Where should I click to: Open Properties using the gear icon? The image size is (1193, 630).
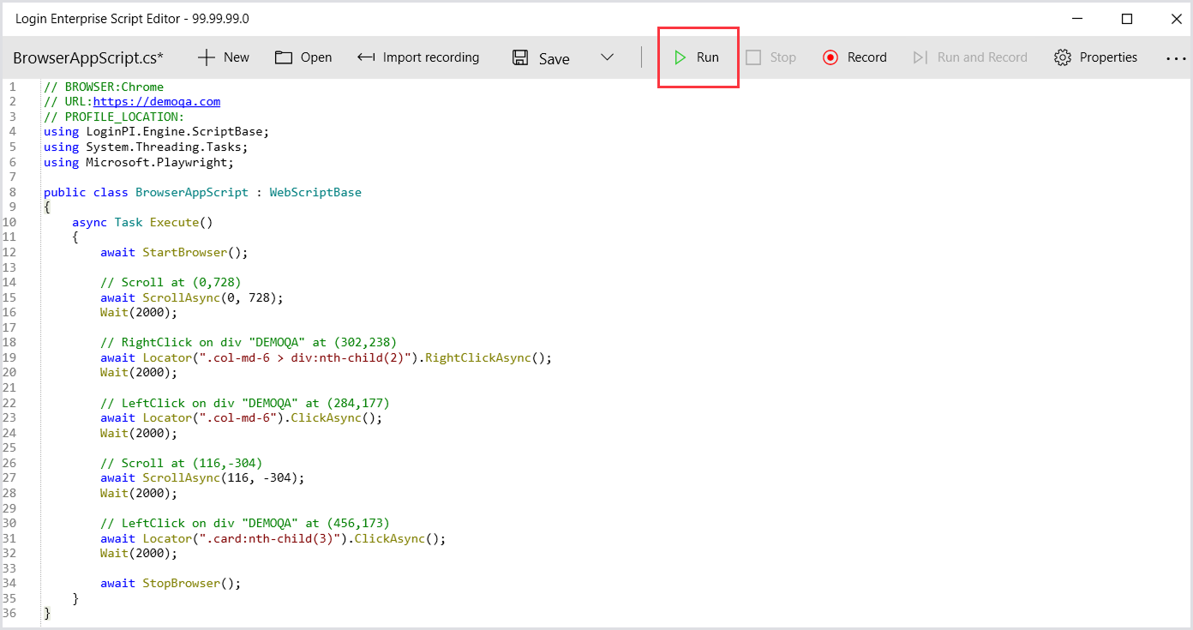click(1063, 57)
